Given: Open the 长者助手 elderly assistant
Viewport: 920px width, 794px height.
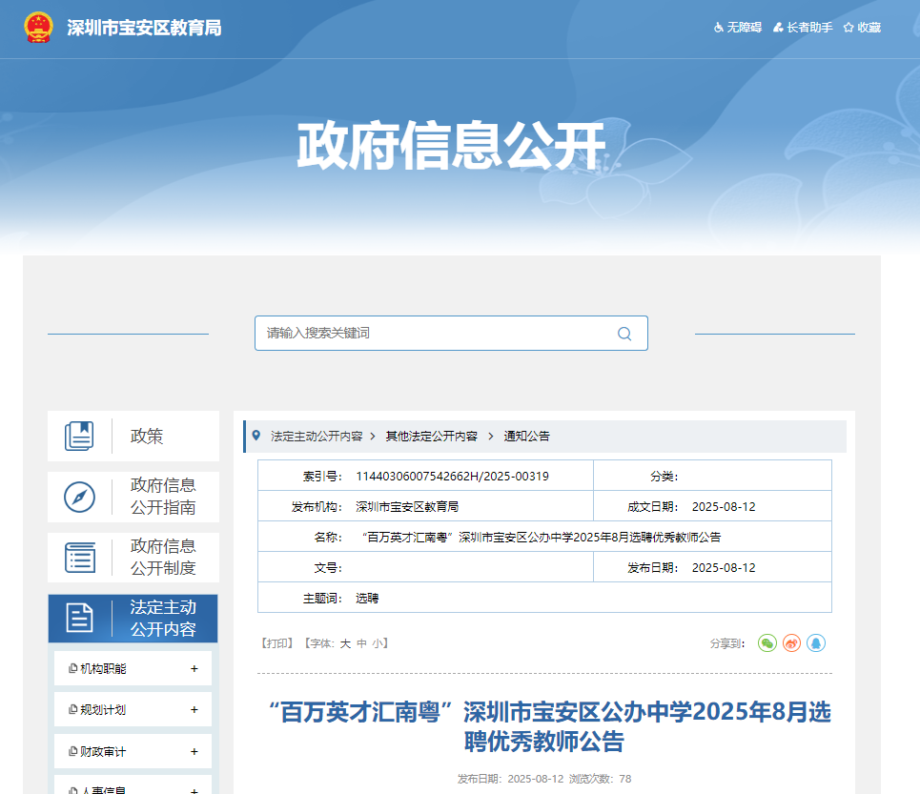Looking at the screenshot, I should [803, 28].
